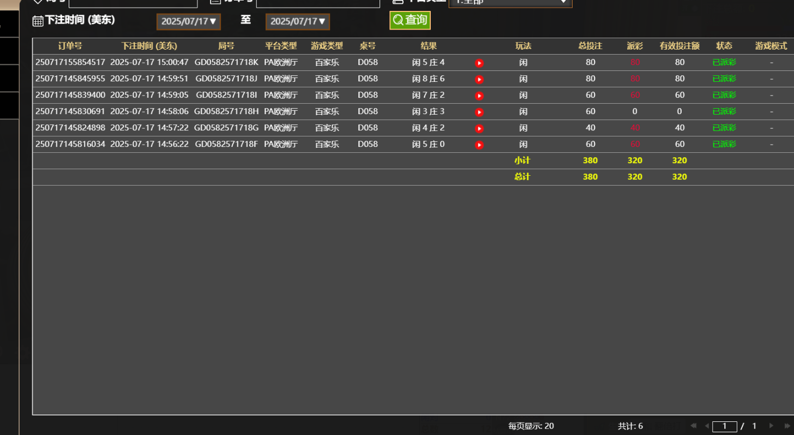Click the next page arrow
Screen dimensions: 794x435
771,426
